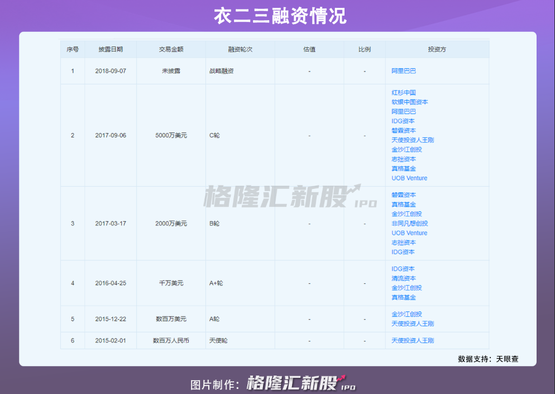Click 红杉中国 investor link

coord(404,92)
